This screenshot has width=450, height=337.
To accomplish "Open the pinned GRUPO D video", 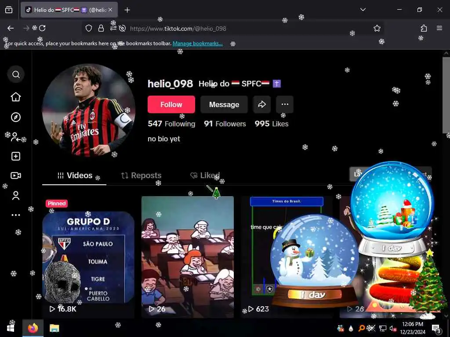I will (x=88, y=257).
